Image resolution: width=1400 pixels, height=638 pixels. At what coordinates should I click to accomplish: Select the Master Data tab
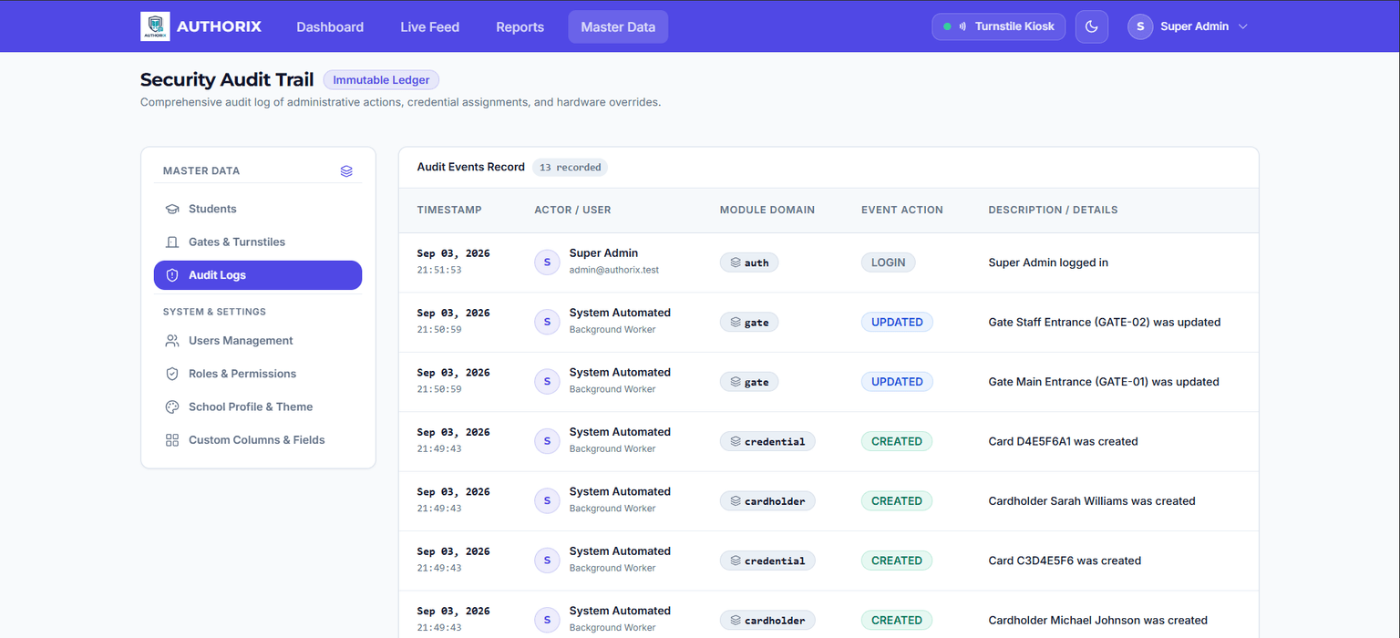[618, 26]
